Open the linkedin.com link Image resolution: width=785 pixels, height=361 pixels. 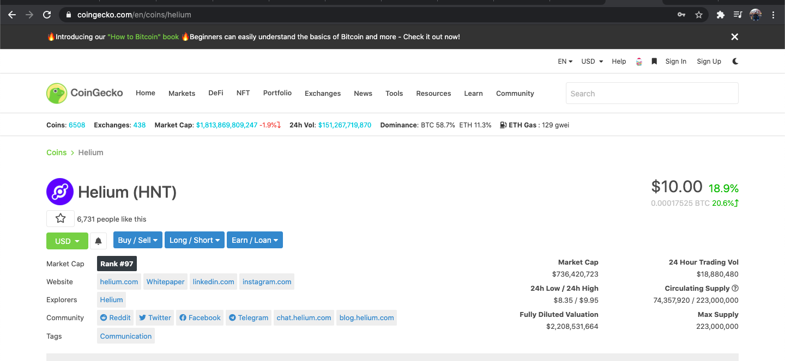[213, 282]
